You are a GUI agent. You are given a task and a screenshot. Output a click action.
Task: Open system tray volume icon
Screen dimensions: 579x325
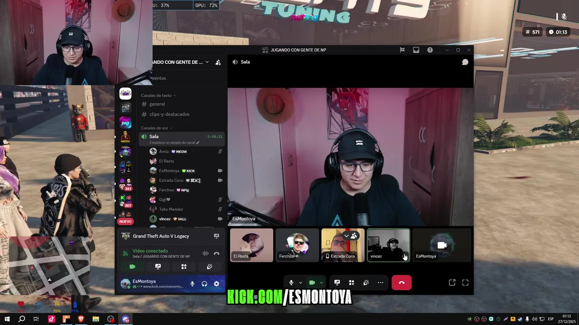(x=535, y=319)
